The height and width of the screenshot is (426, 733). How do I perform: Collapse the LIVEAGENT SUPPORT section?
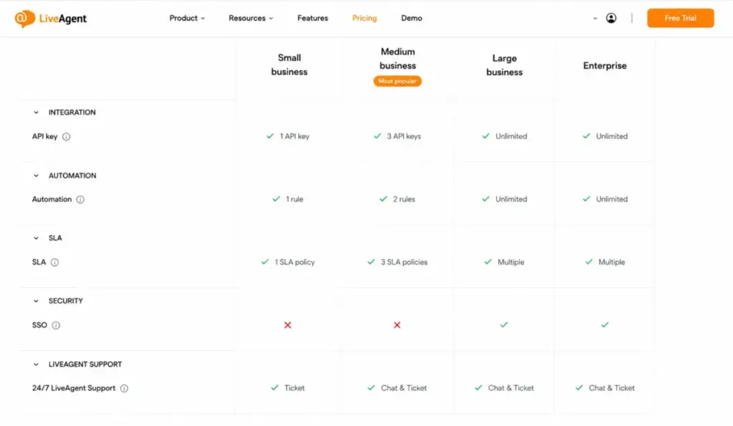click(x=36, y=364)
